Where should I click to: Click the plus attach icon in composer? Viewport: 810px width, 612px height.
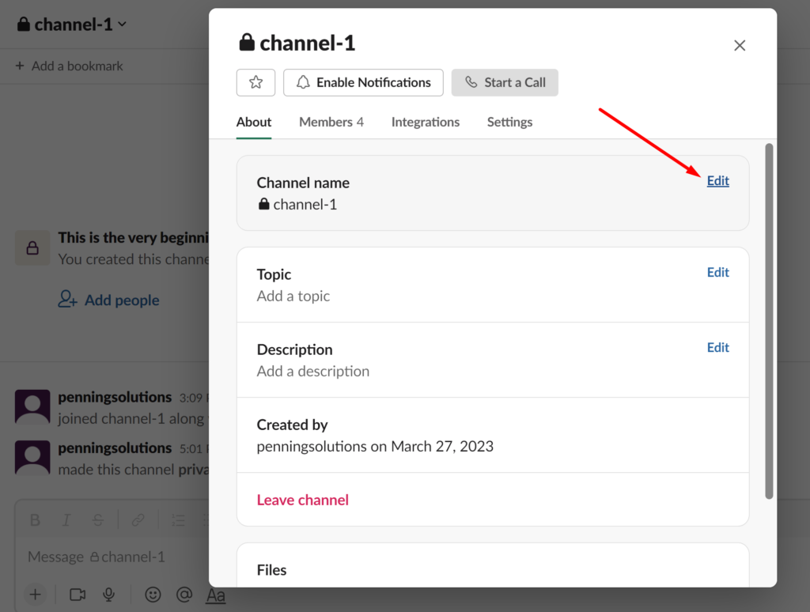[35, 595]
